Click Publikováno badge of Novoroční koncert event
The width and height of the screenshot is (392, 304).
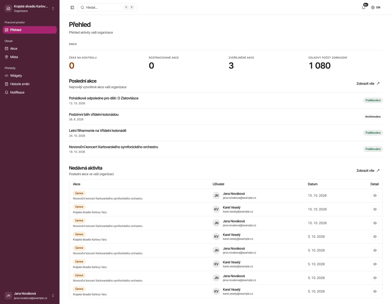373,149
